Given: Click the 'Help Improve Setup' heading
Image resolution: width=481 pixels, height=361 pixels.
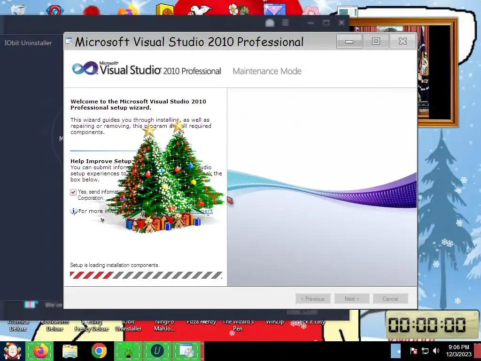Looking at the screenshot, I should click(x=101, y=161).
